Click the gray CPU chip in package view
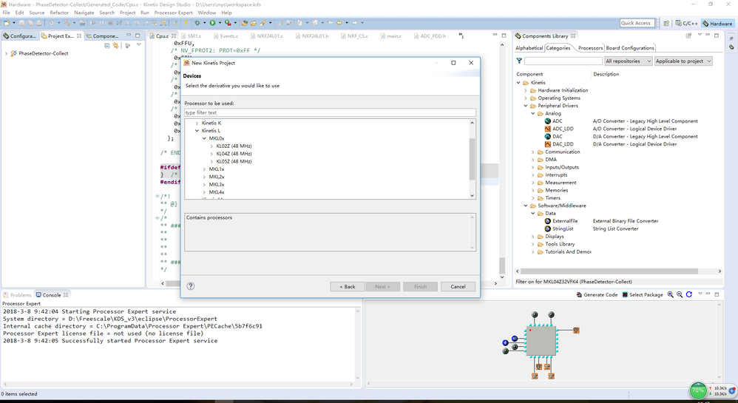 pos(541,340)
